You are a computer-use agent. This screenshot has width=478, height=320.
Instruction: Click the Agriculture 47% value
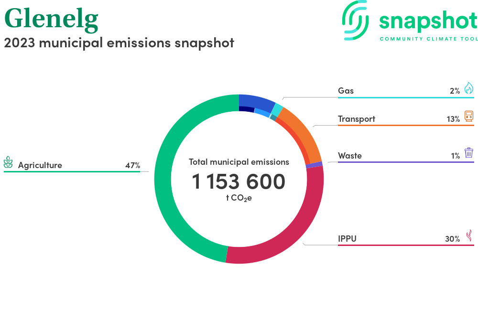tap(132, 166)
